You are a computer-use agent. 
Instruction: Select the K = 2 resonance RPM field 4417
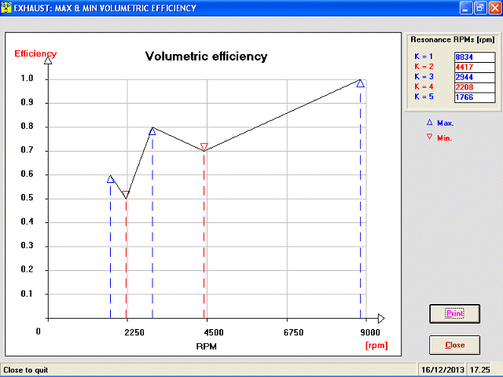click(x=475, y=67)
